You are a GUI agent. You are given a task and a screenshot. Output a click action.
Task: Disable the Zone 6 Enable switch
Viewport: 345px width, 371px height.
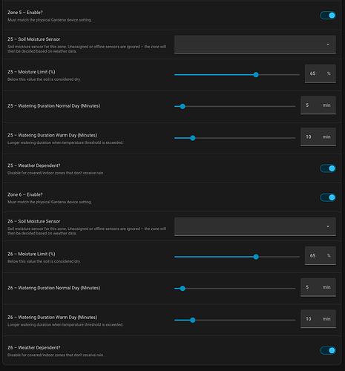(328, 197)
